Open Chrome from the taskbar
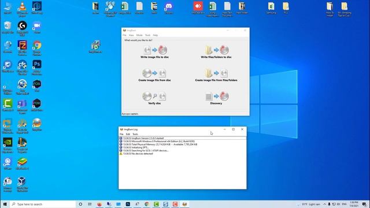Screen dimensions: 370x208 pos(146,204)
